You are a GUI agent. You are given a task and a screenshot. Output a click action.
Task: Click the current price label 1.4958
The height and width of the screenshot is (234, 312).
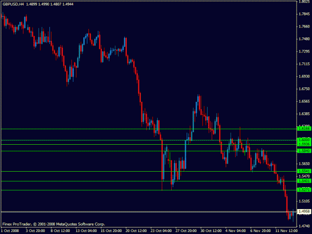[x=304, y=212]
